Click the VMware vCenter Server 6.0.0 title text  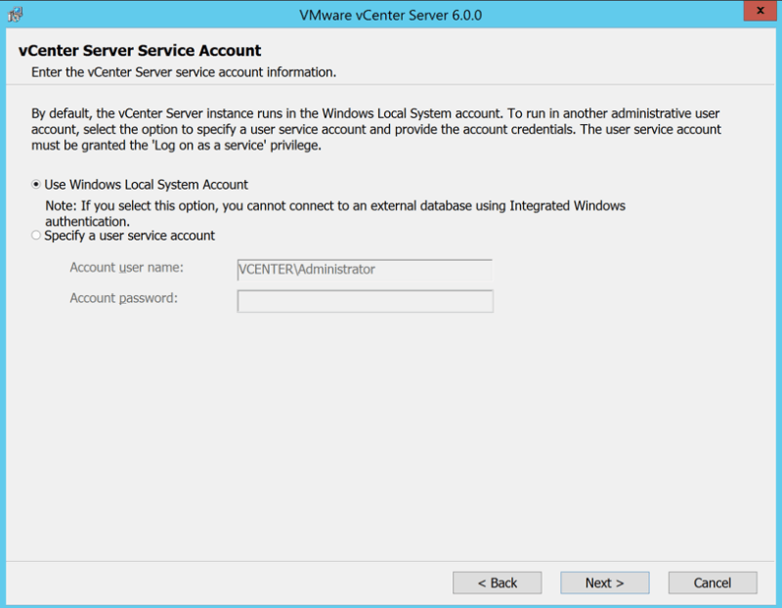point(390,15)
